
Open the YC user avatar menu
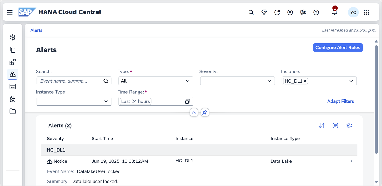pyautogui.click(x=353, y=12)
